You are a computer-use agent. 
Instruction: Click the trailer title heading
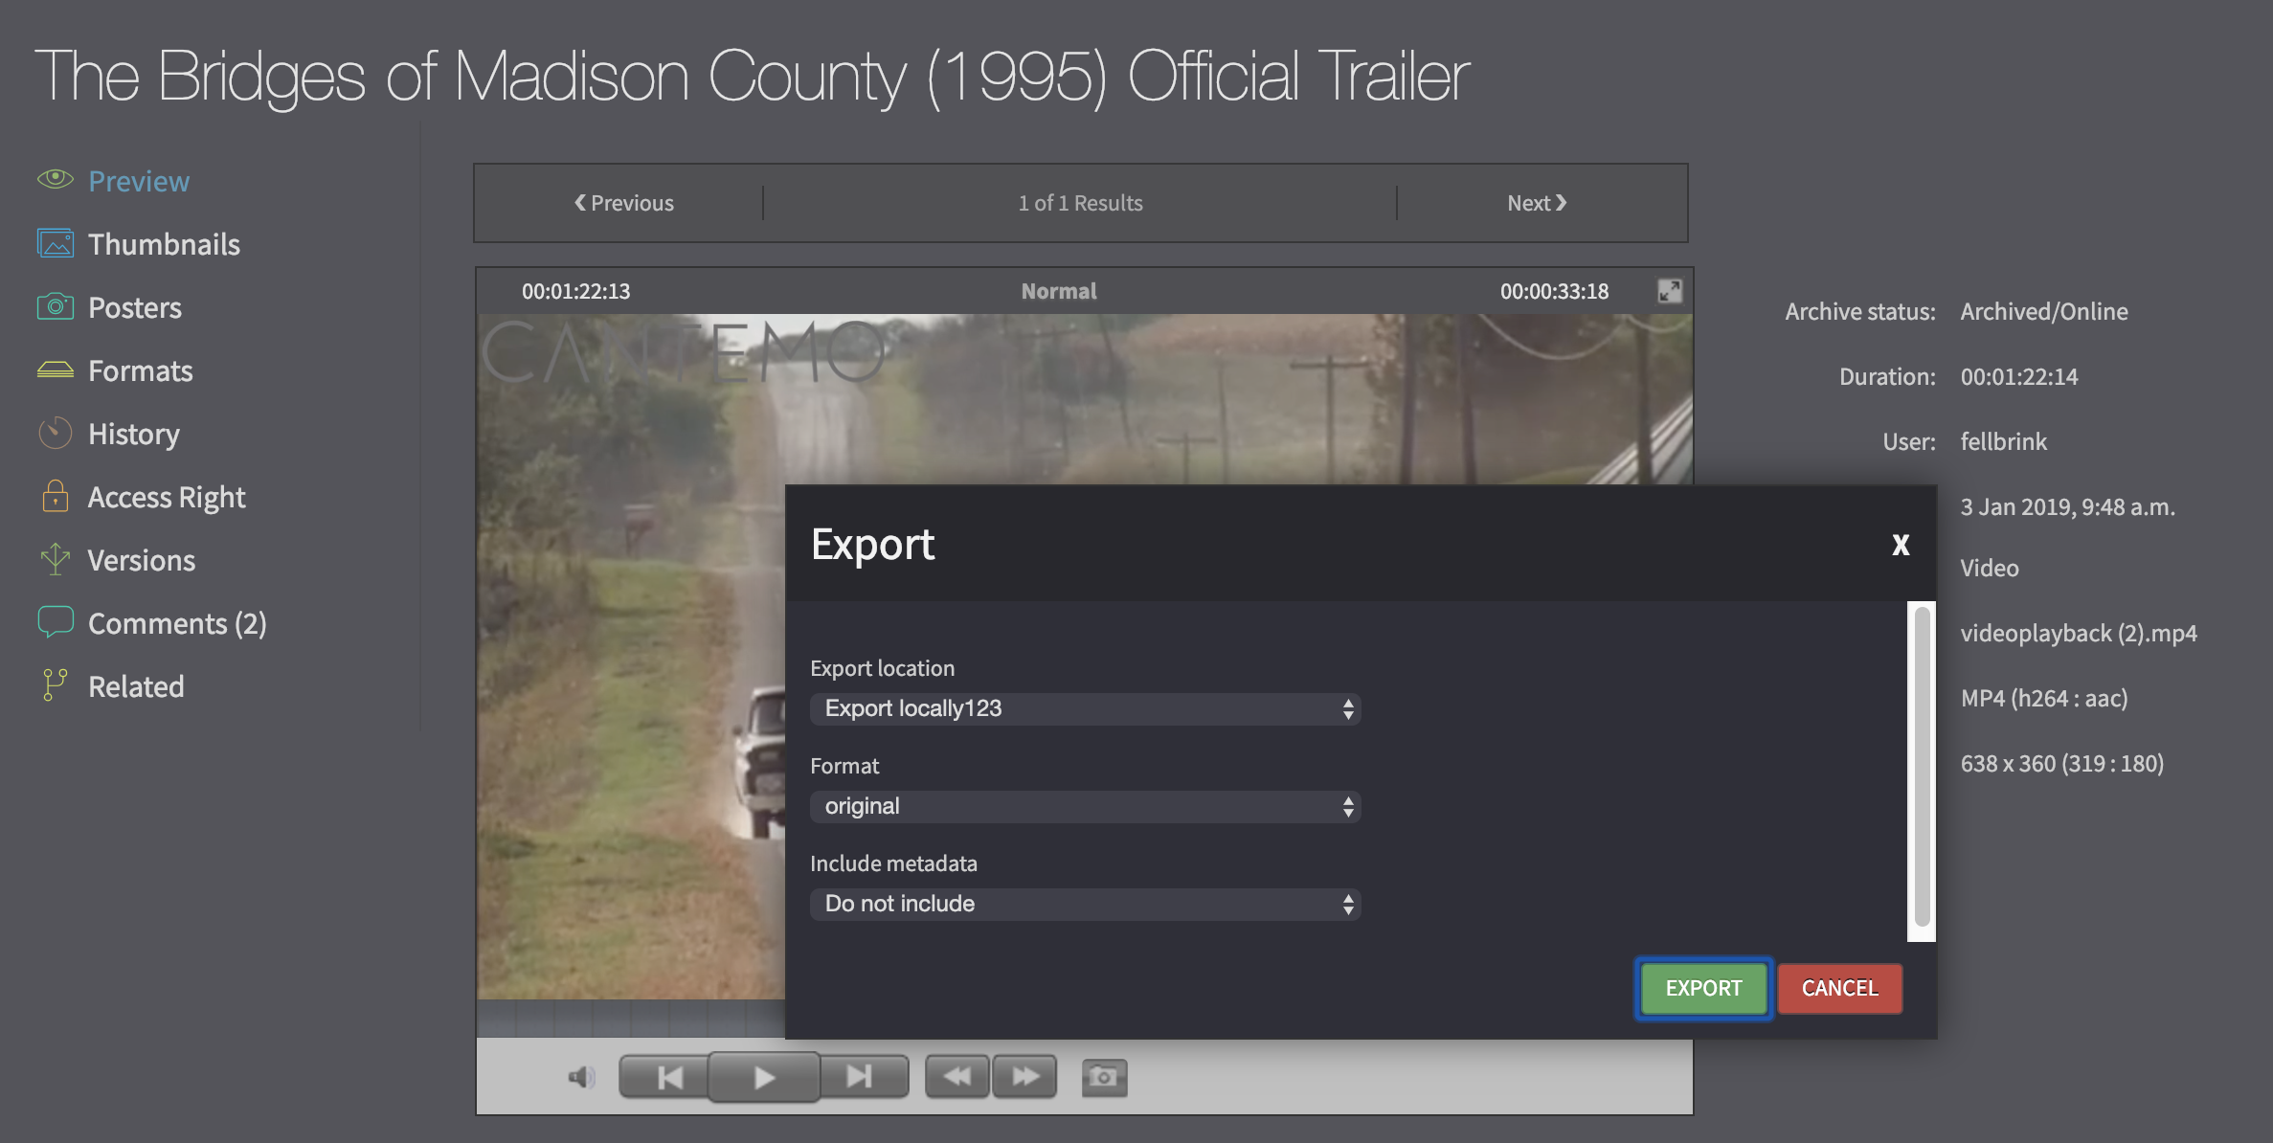(x=752, y=77)
